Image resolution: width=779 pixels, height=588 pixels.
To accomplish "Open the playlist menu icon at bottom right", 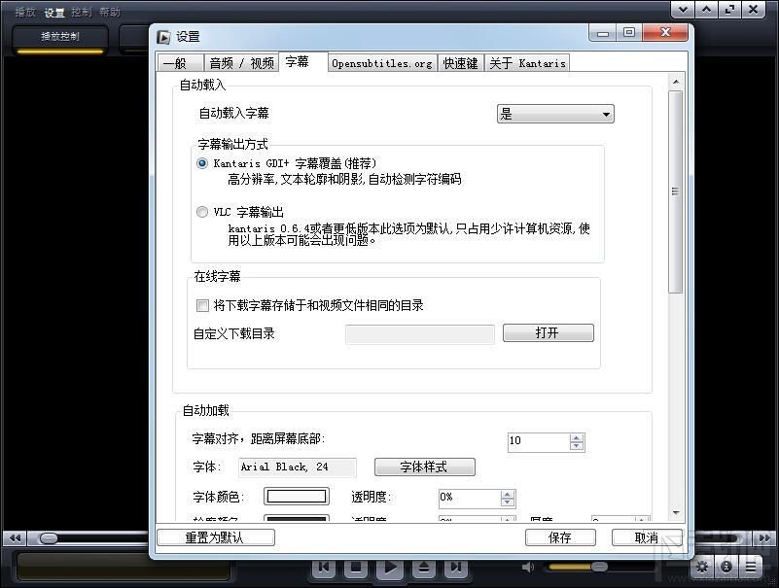I will point(750,567).
